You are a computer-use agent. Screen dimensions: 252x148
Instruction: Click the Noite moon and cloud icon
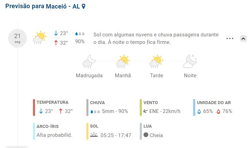[x=190, y=62]
